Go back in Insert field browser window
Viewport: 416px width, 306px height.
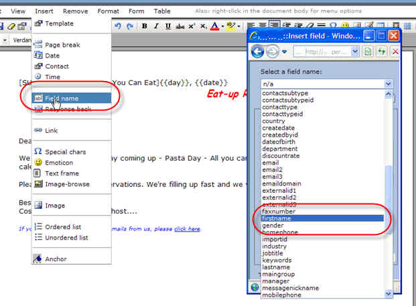257,52
